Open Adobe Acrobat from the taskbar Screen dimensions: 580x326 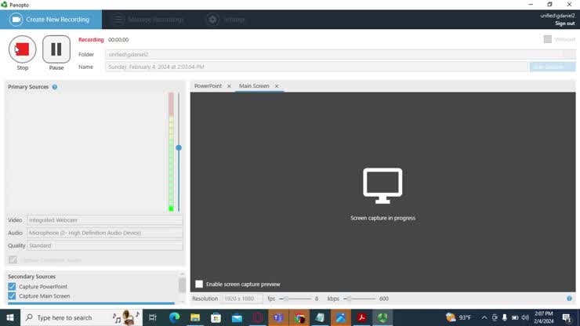click(x=361, y=317)
